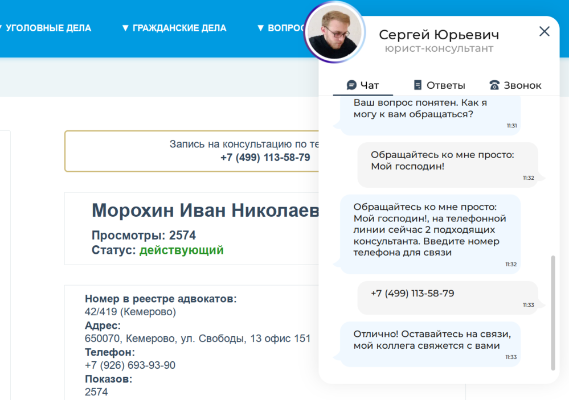Open the Звонок tab
Image resolution: width=569 pixels, height=400 pixels.
click(x=522, y=85)
